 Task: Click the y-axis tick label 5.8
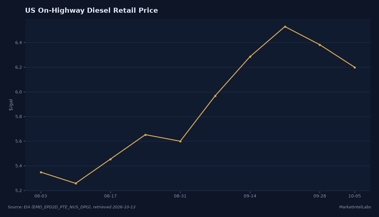click(x=19, y=117)
